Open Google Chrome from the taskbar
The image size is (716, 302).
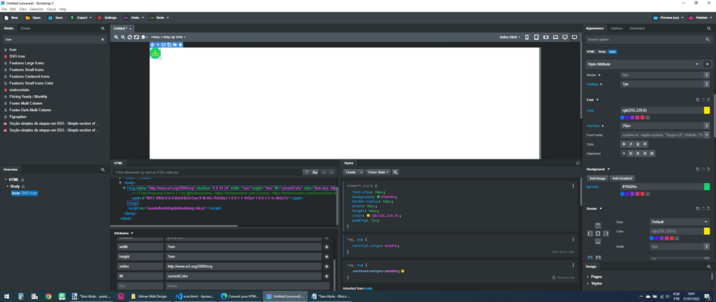(x=48, y=296)
